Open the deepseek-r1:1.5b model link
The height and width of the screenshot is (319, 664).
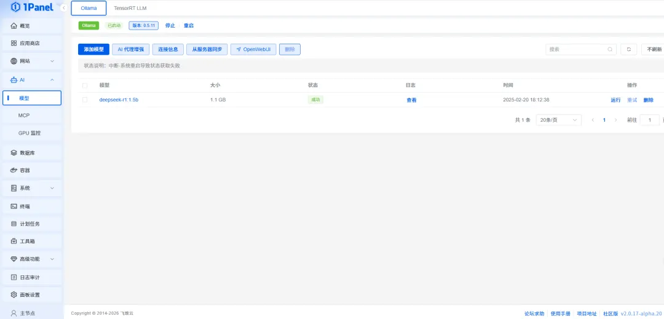[119, 100]
